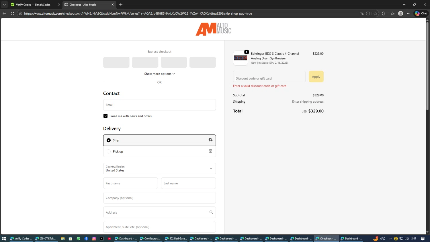Click the page vertical scrollbar
Image resolution: width=430 pixels, height=242 pixels.
tap(427, 66)
